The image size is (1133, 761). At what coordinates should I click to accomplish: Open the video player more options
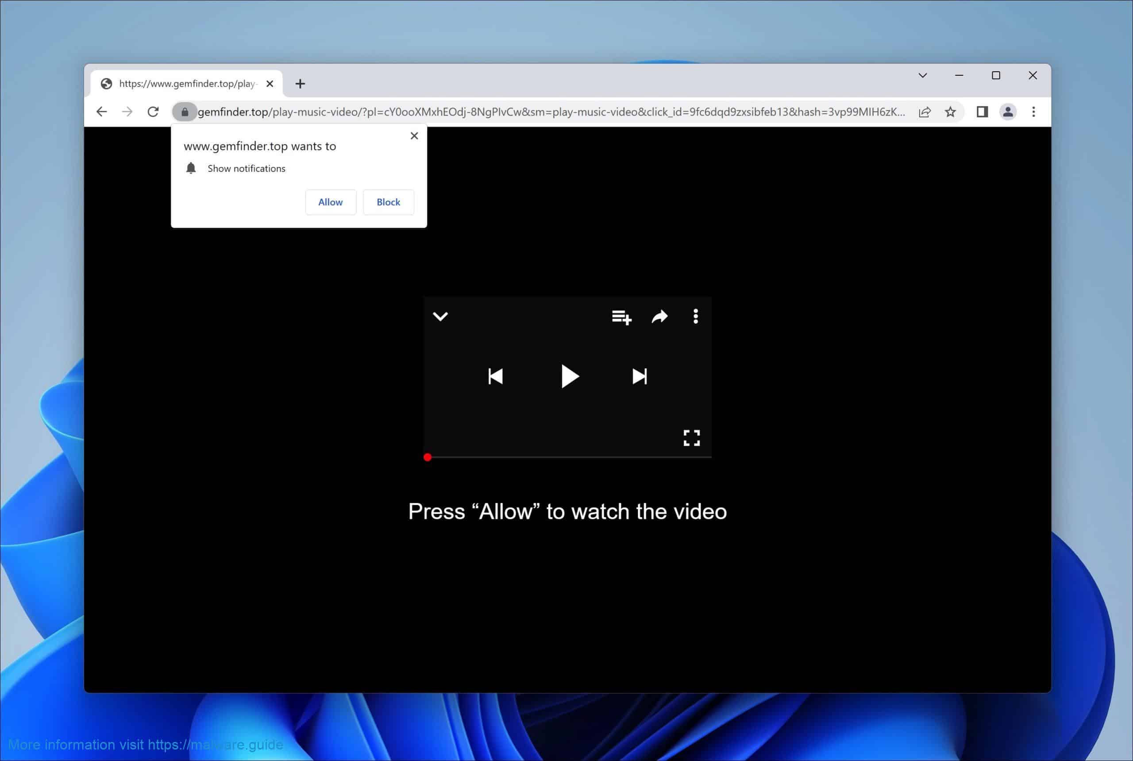click(x=695, y=317)
